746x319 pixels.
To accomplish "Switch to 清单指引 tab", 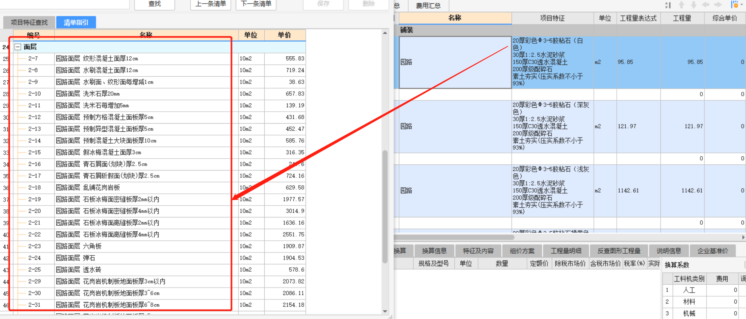I will pyautogui.click(x=76, y=22).
